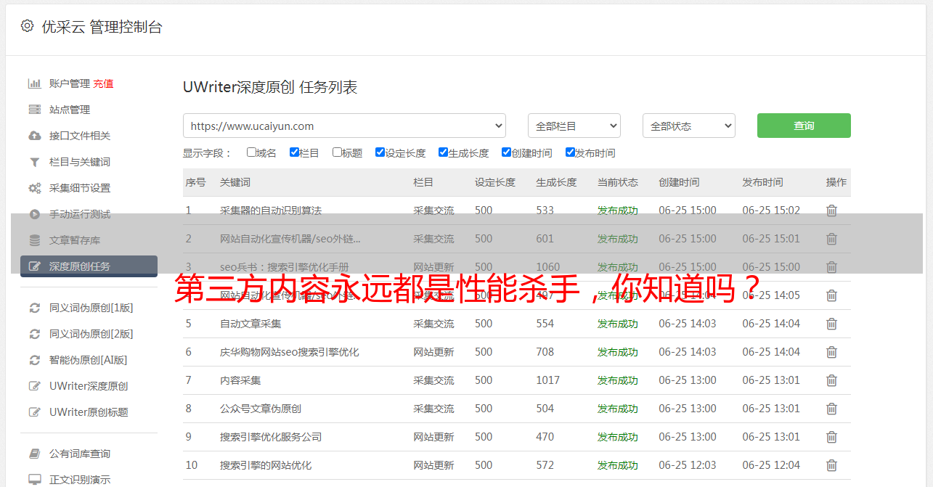
Task: Click the refresh icon next to 同义词伪原创[1版]
Action: pos(34,308)
